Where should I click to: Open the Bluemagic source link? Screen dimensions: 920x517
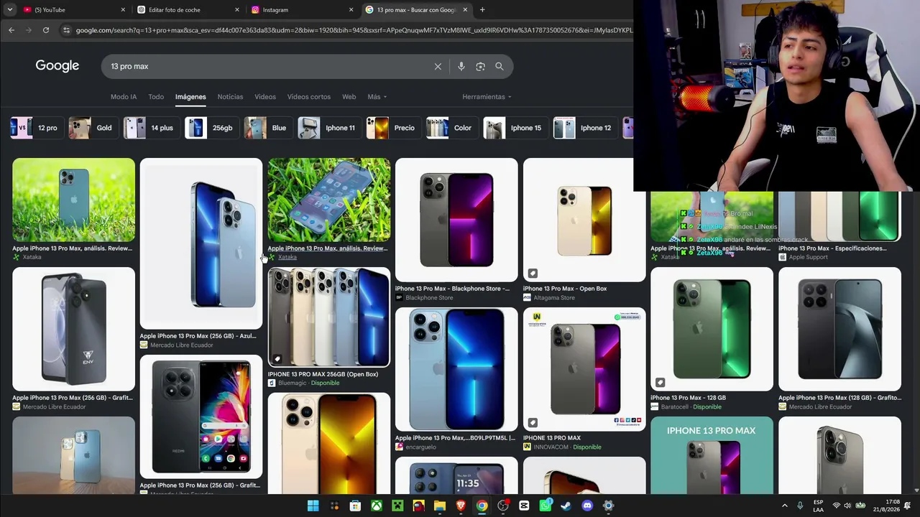[x=292, y=383]
